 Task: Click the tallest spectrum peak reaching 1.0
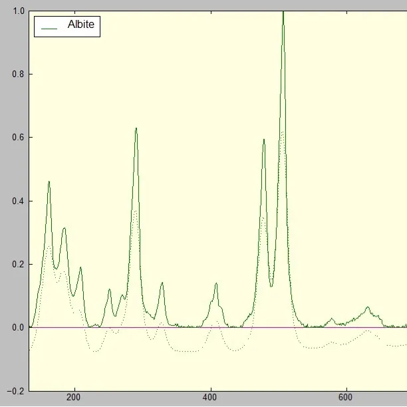point(283,13)
